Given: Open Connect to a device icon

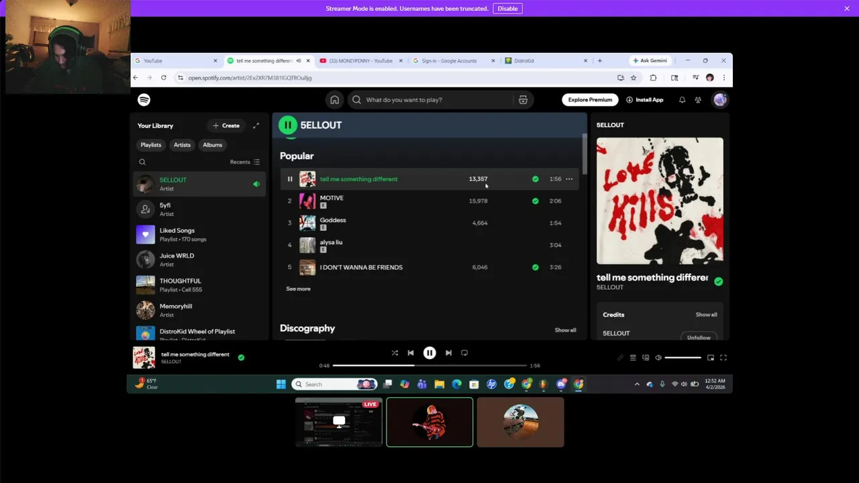Looking at the screenshot, I should tap(646, 358).
